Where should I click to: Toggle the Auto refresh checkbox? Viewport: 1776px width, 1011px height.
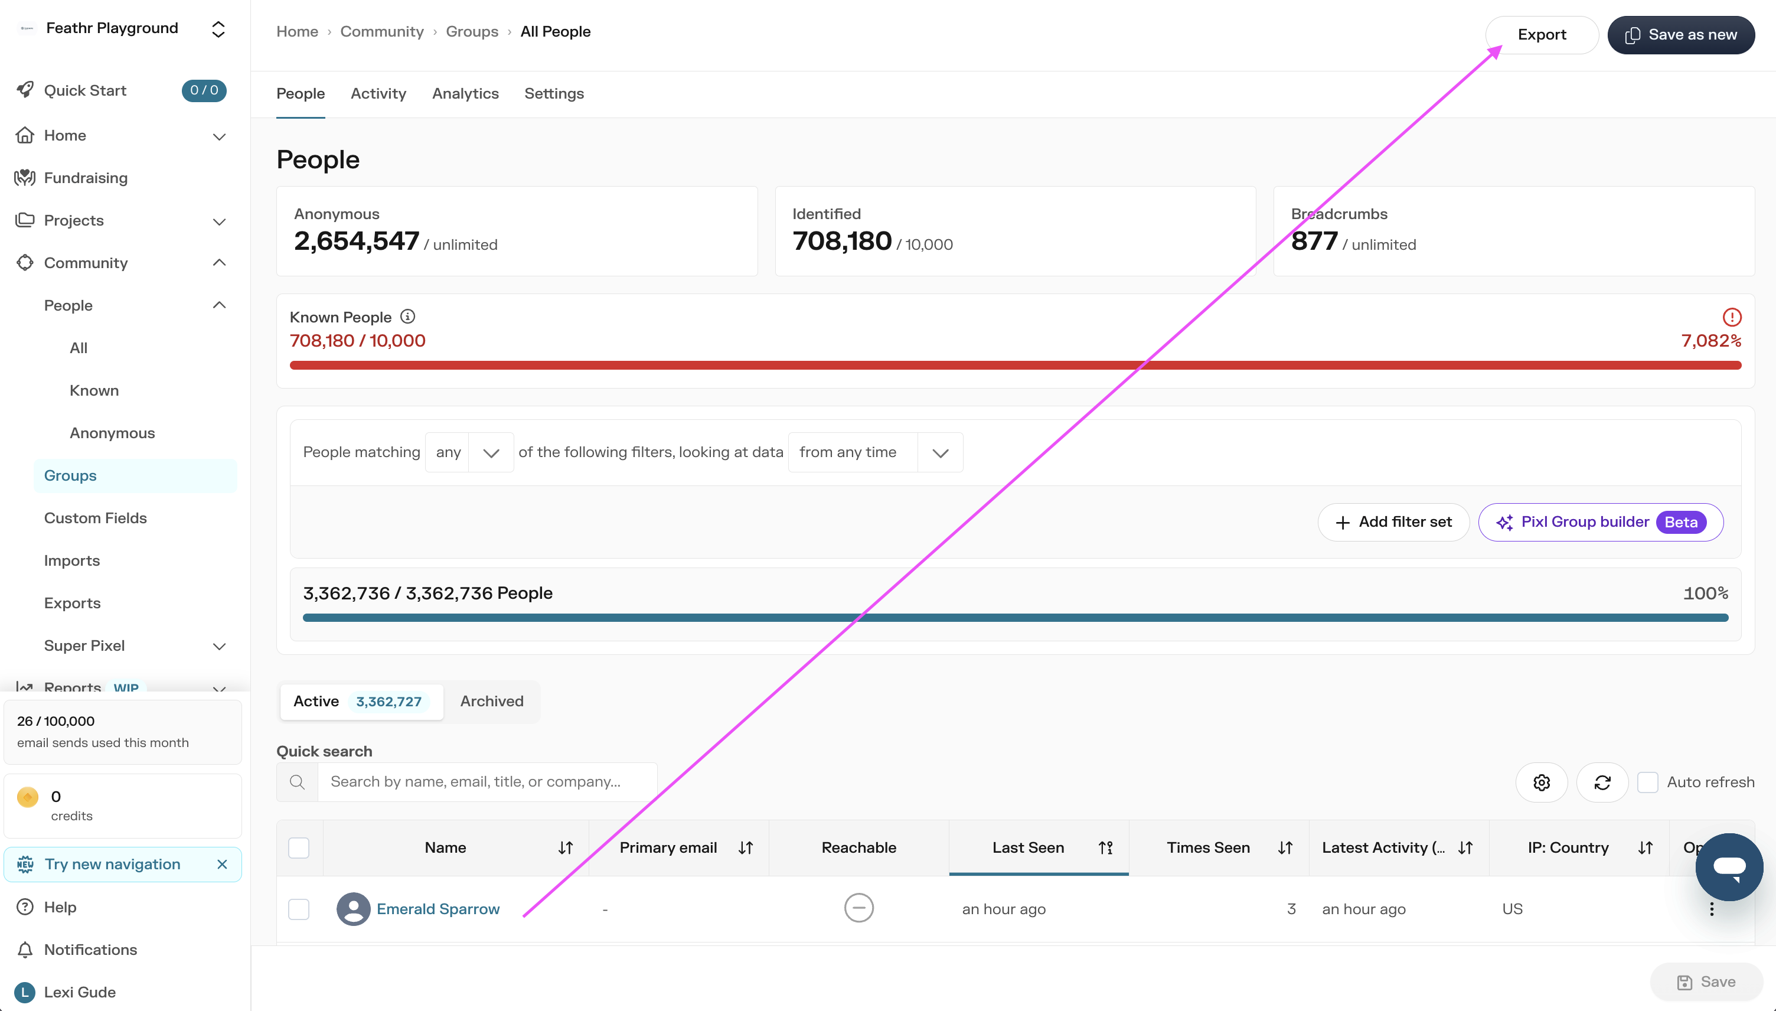click(x=1648, y=782)
